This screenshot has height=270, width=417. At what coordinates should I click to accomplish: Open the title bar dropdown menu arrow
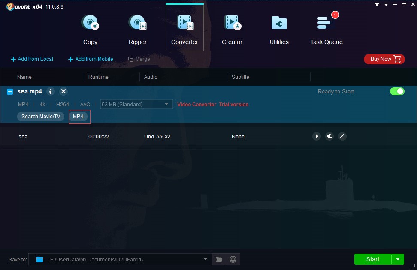pyautogui.click(x=386, y=4)
